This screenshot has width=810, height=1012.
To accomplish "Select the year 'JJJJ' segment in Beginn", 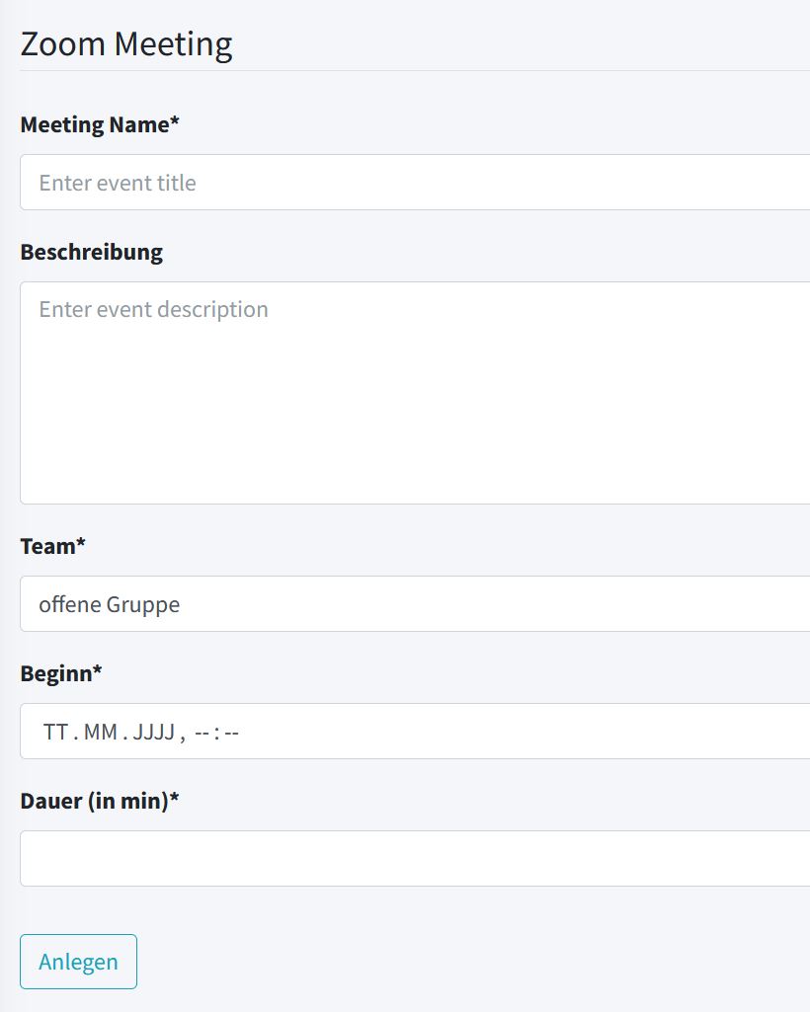I will pyautogui.click(x=154, y=733).
